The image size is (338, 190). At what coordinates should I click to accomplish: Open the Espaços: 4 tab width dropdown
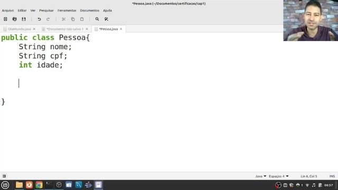click(x=279, y=176)
